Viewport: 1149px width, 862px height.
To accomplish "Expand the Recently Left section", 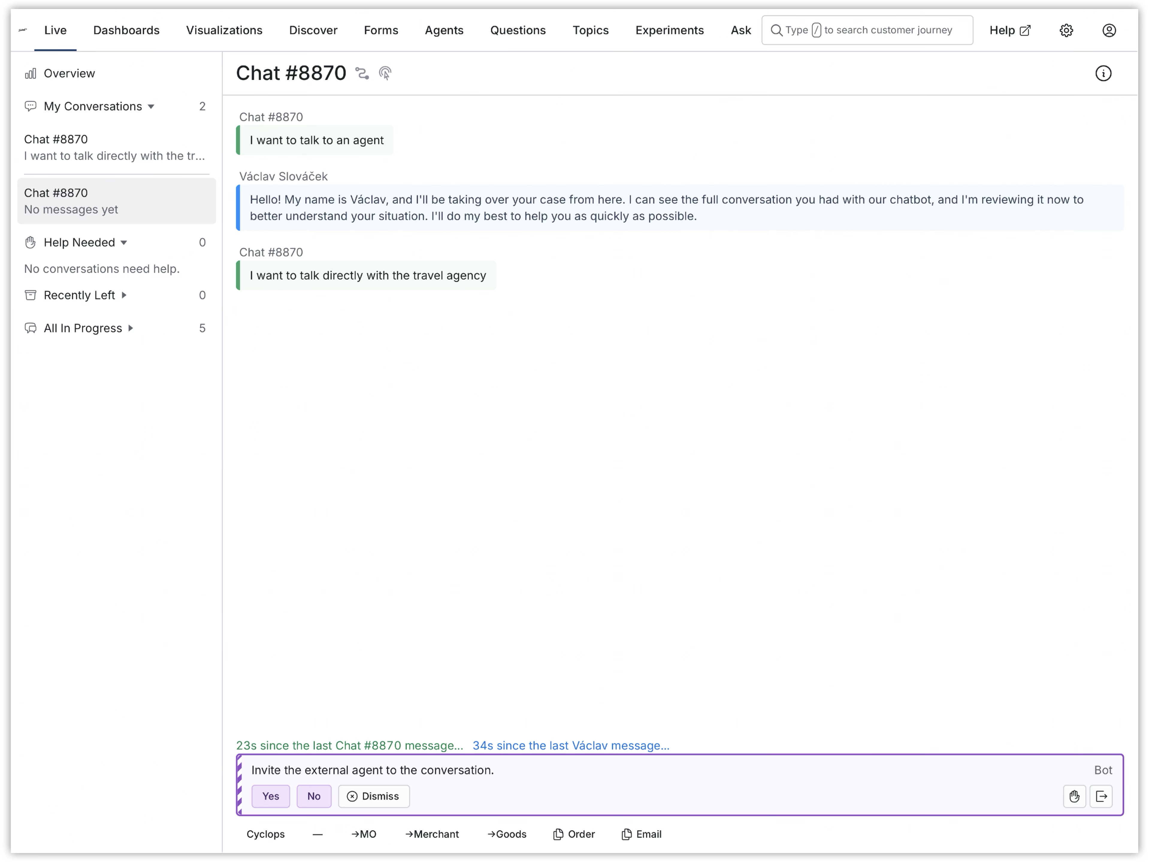I will click(x=124, y=295).
